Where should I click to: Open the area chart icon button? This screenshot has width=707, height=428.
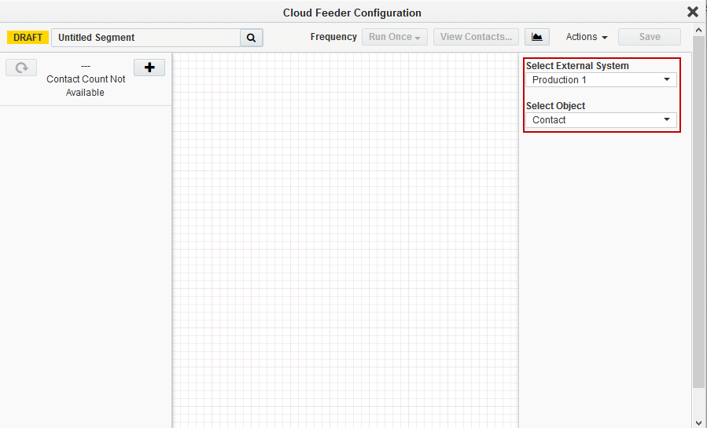coord(537,37)
